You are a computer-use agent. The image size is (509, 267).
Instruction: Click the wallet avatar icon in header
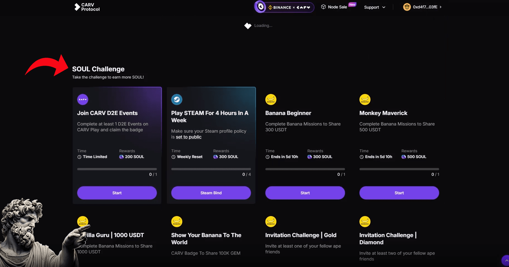pyautogui.click(x=407, y=7)
